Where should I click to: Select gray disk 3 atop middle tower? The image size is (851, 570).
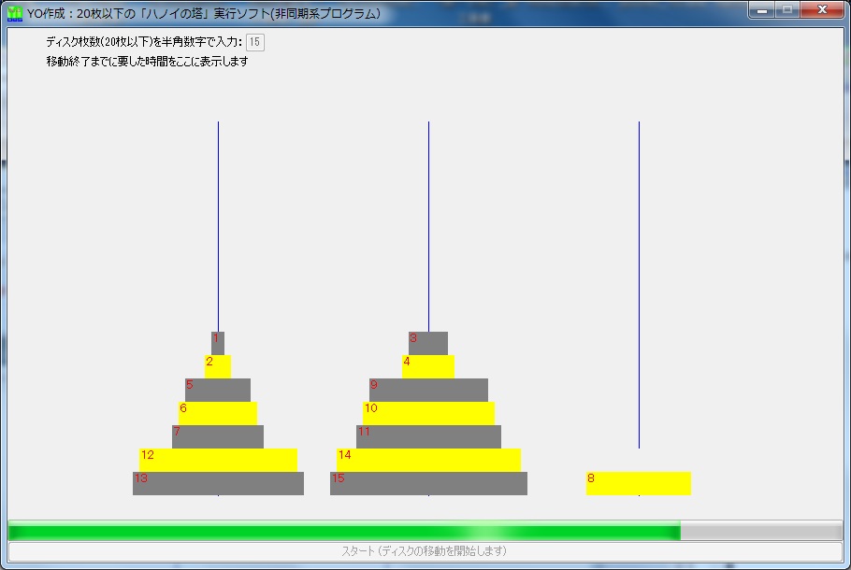tap(428, 343)
